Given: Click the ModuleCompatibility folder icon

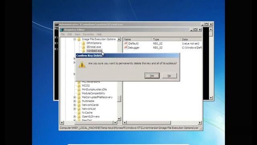Looking at the screenshot, I should pyautogui.click(x=79, y=93).
